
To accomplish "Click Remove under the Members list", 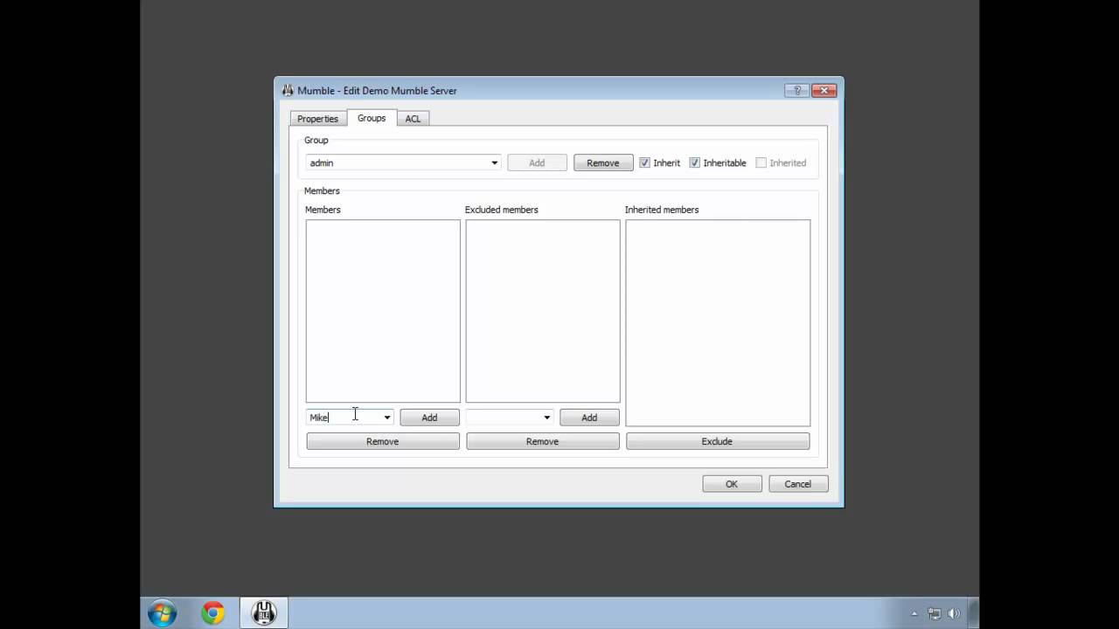I will click(x=383, y=441).
